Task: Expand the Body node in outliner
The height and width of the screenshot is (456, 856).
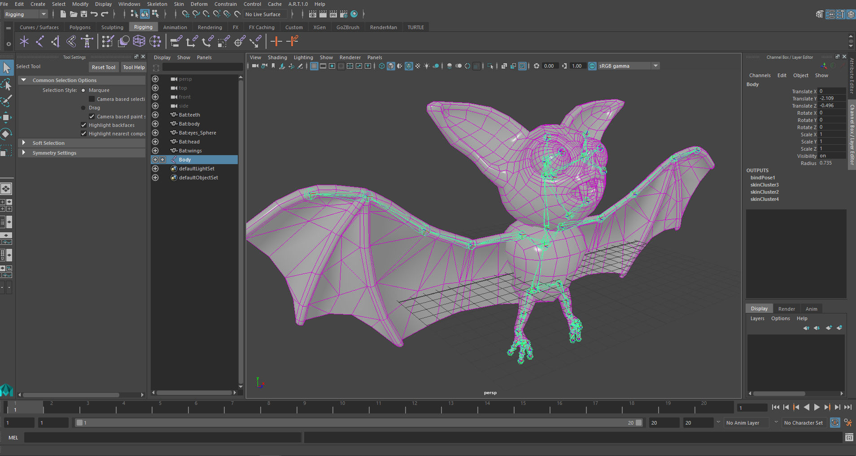Action: tap(162, 160)
